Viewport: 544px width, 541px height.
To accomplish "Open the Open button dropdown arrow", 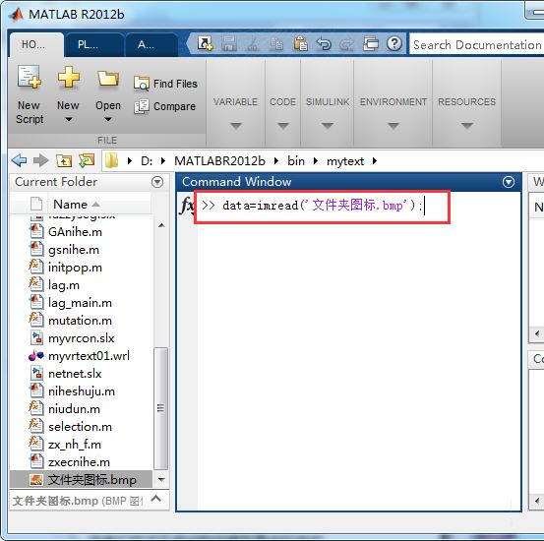I will coord(108,119).
